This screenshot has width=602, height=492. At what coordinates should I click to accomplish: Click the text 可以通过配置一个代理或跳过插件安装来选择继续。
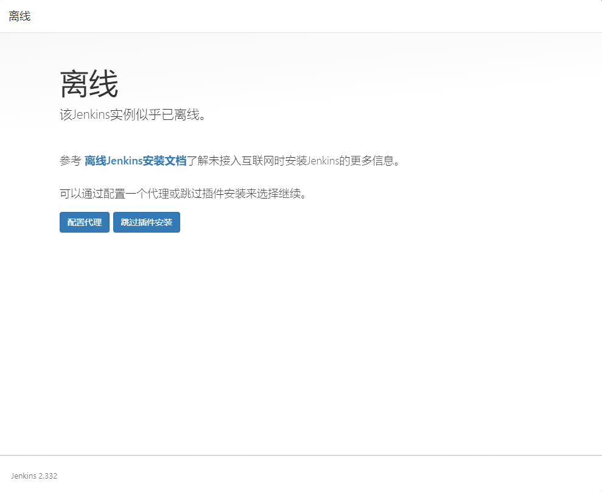[x=183, y=193]
